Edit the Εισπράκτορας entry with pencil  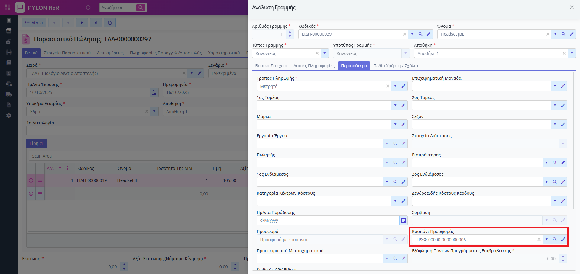click(x=563, y=163)
